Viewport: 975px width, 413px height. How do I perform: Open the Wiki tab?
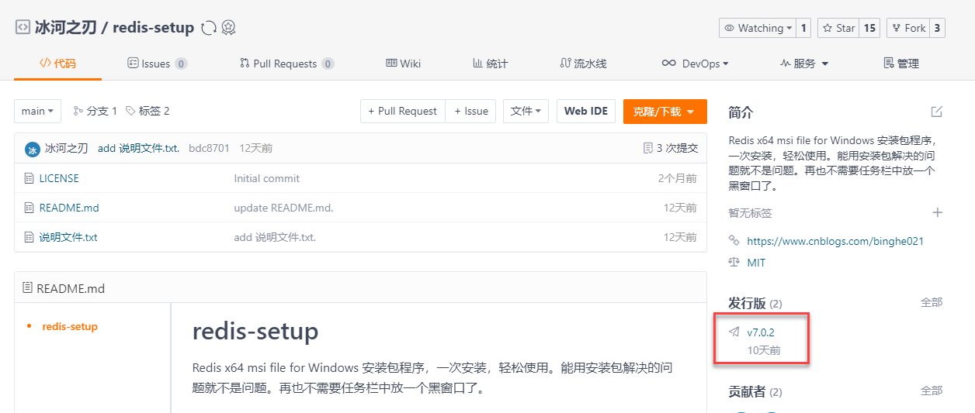[x=403, y=64]
